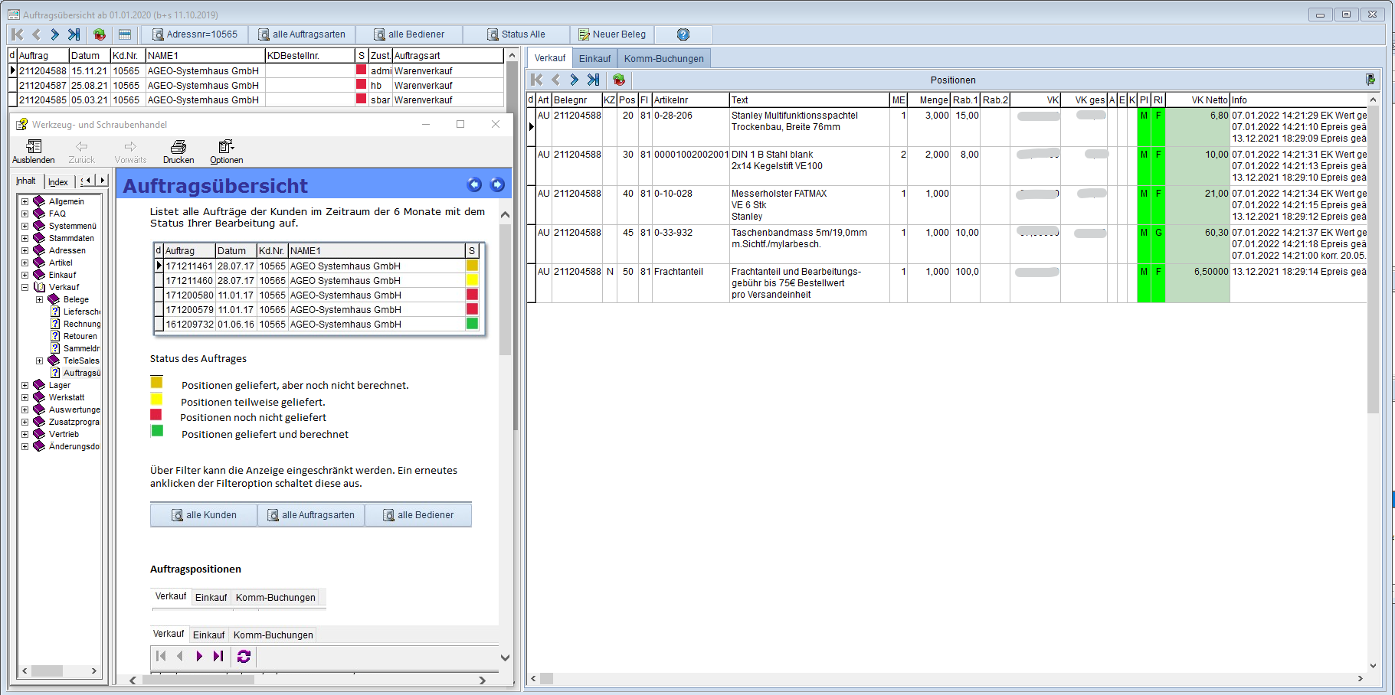Toggle the Status Alle filter

click(x=516, y=34)
